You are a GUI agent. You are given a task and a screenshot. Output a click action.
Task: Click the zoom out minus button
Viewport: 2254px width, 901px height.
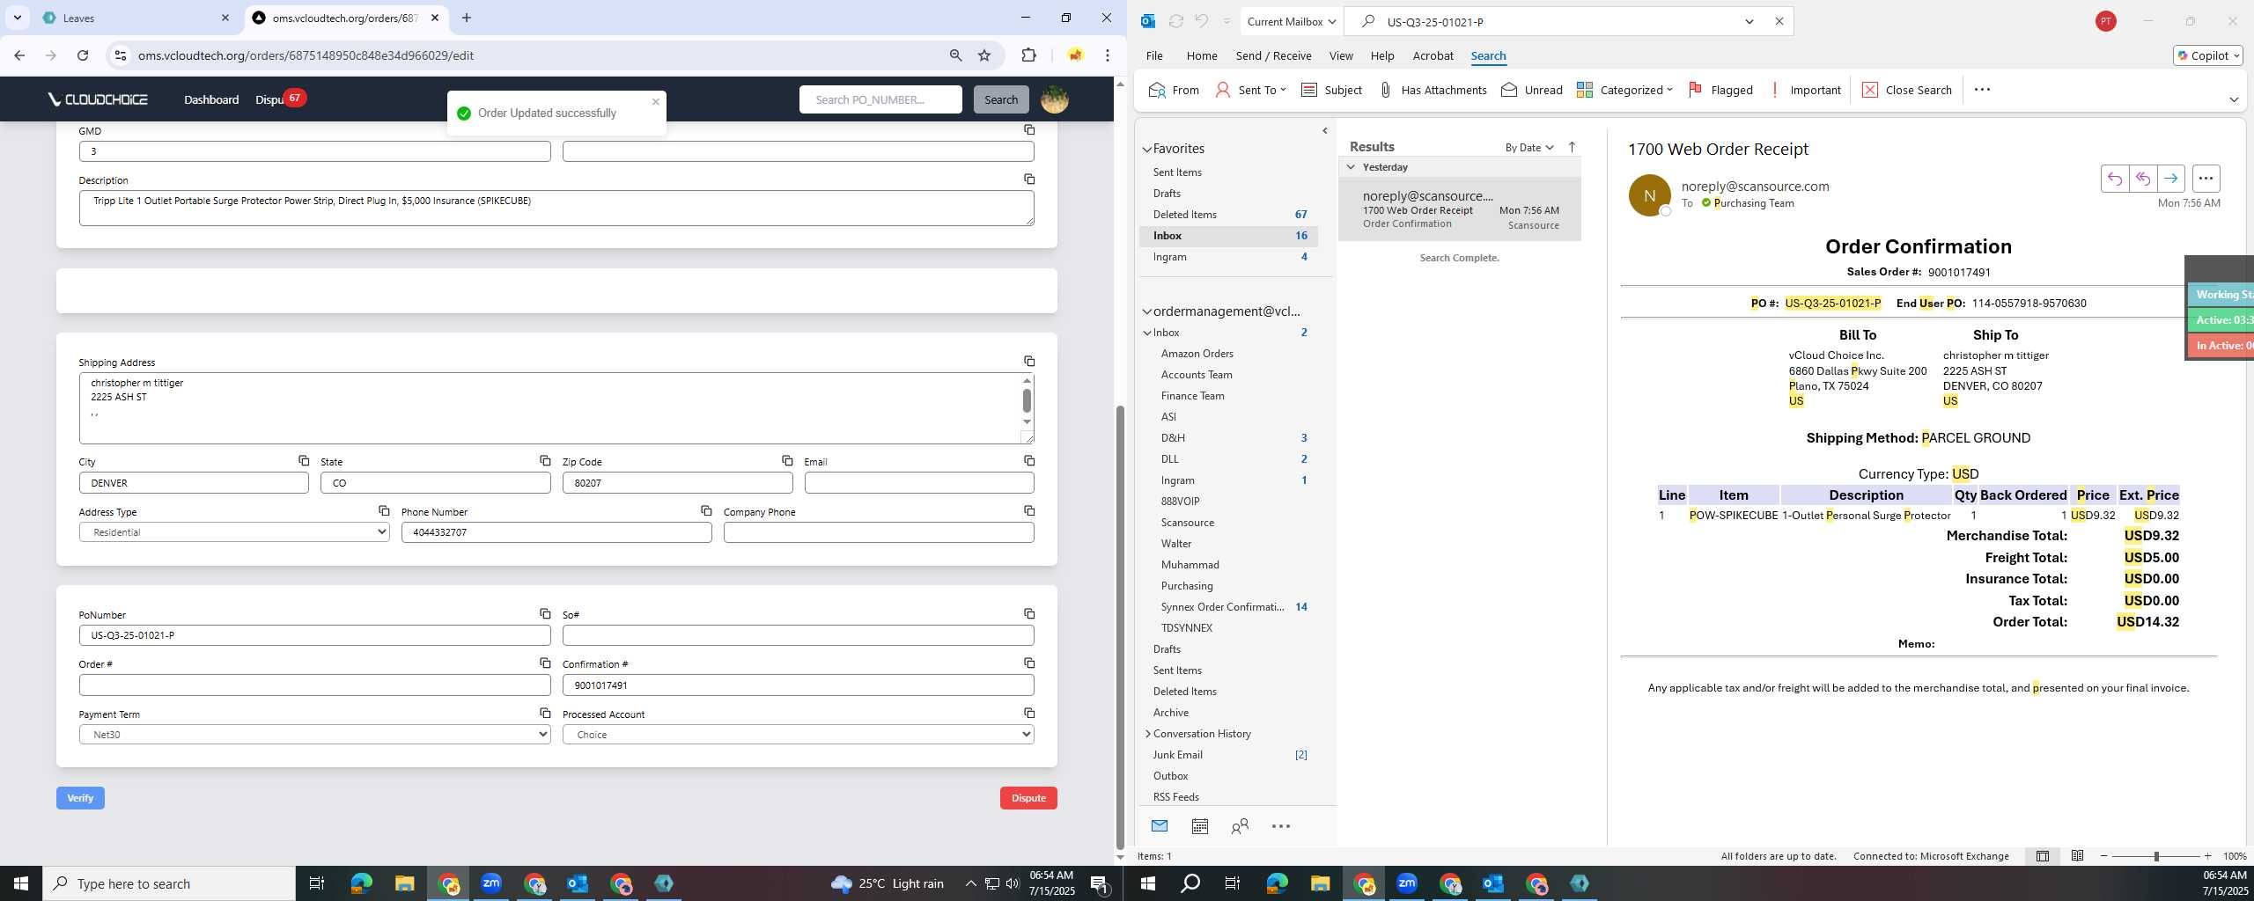click(2104, 856)
